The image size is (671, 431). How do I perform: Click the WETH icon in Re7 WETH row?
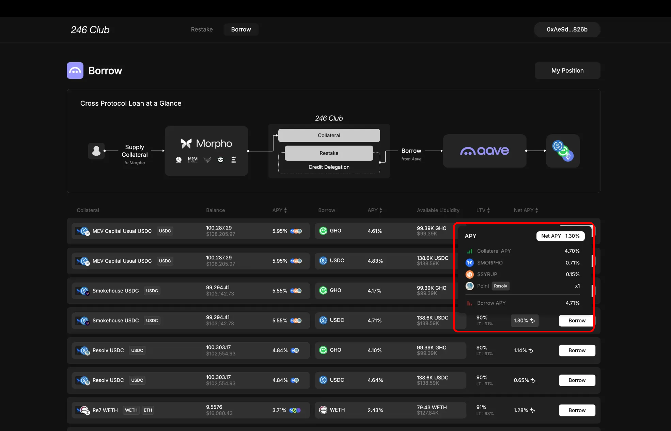point(323,410)
